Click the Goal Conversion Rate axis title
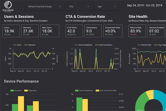 point(120,59)
